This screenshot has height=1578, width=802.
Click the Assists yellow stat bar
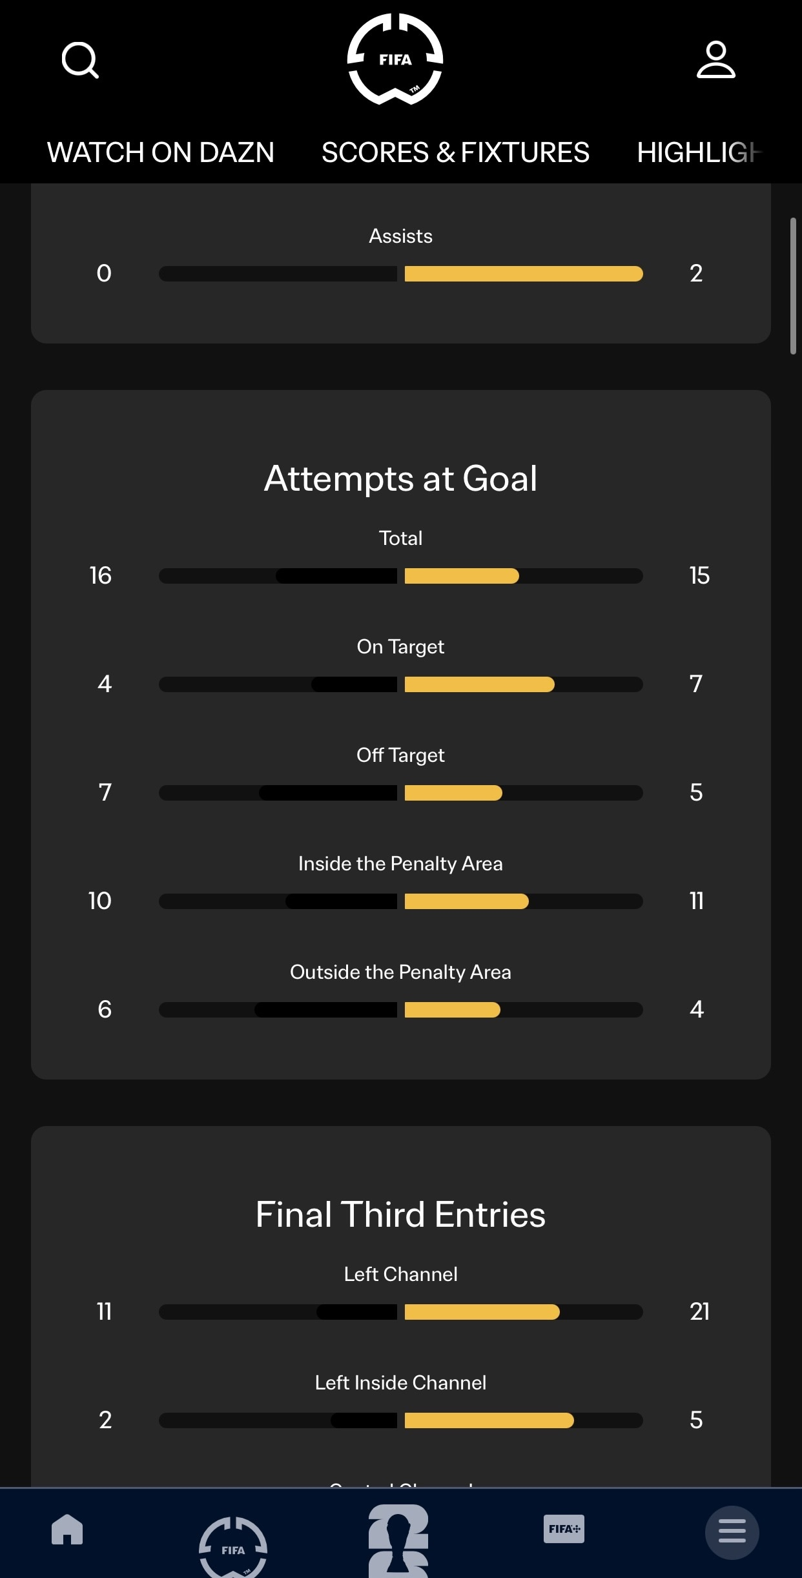click(523, 274)
